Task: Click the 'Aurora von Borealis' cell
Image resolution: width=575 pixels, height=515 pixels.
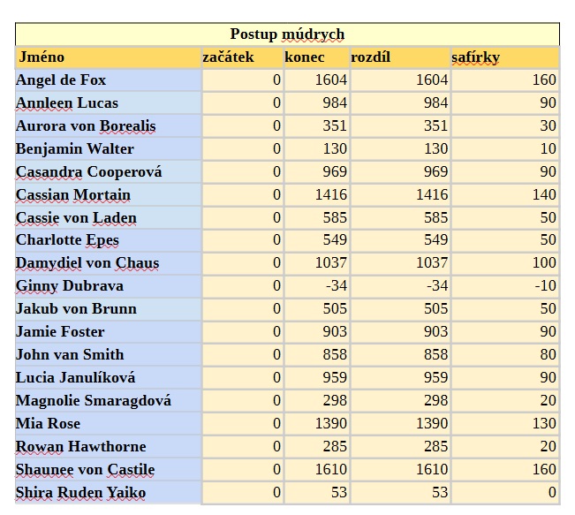Action: pyautogui.click(x=86, y=126)
